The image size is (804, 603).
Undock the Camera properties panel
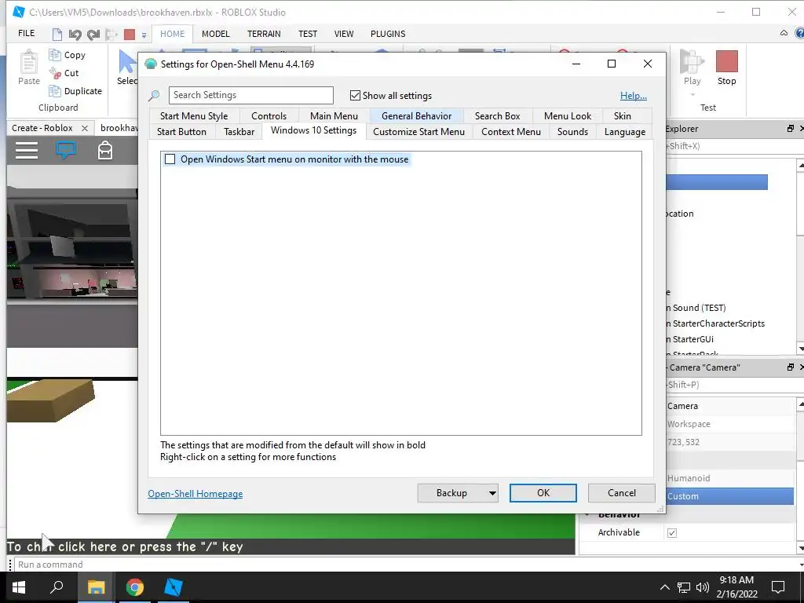pos(790,367)
